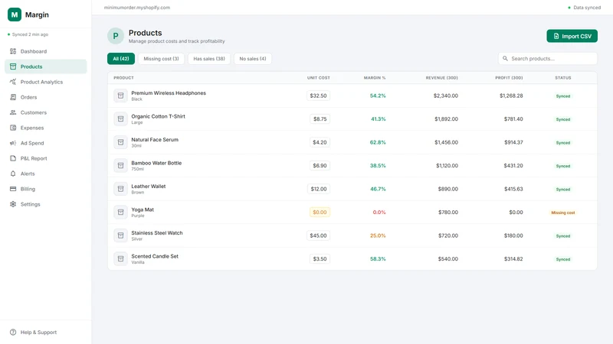Open the Help & Support link

46,333
